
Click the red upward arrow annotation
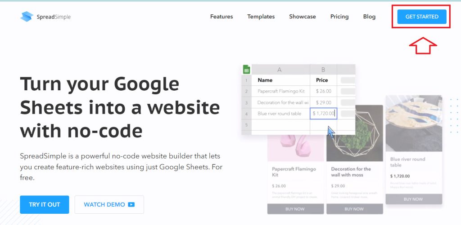[423, 45]
